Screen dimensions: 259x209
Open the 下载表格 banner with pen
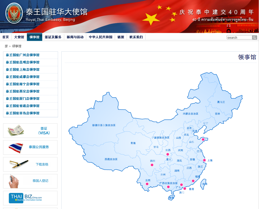pyautogui.click(x=30, y=164)
